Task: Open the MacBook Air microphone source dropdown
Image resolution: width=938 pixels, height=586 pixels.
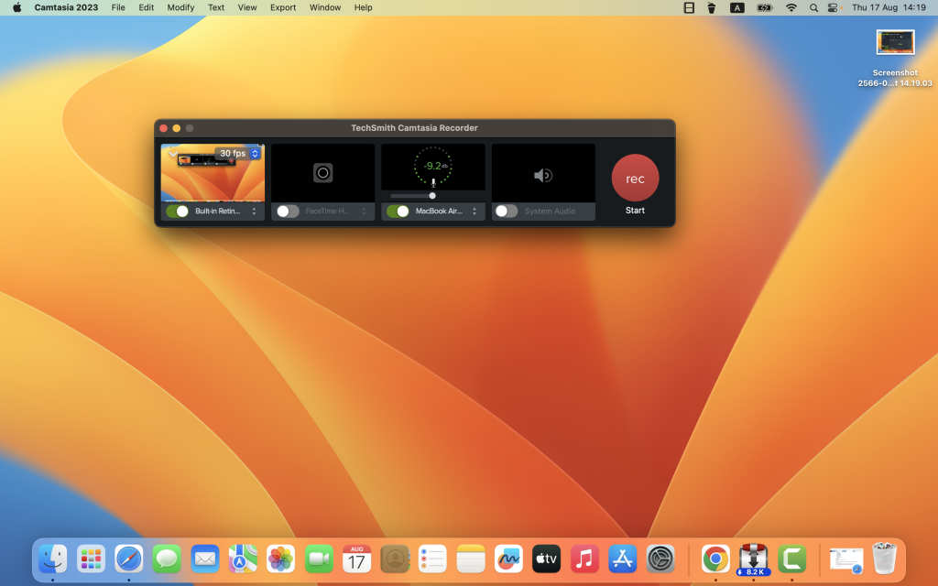Action: pos(474,212)
